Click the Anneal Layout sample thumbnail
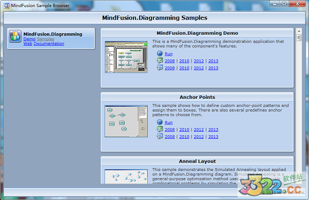Image resolution: width=309 pixels, height=200 pixels. [x=126, y=177]
